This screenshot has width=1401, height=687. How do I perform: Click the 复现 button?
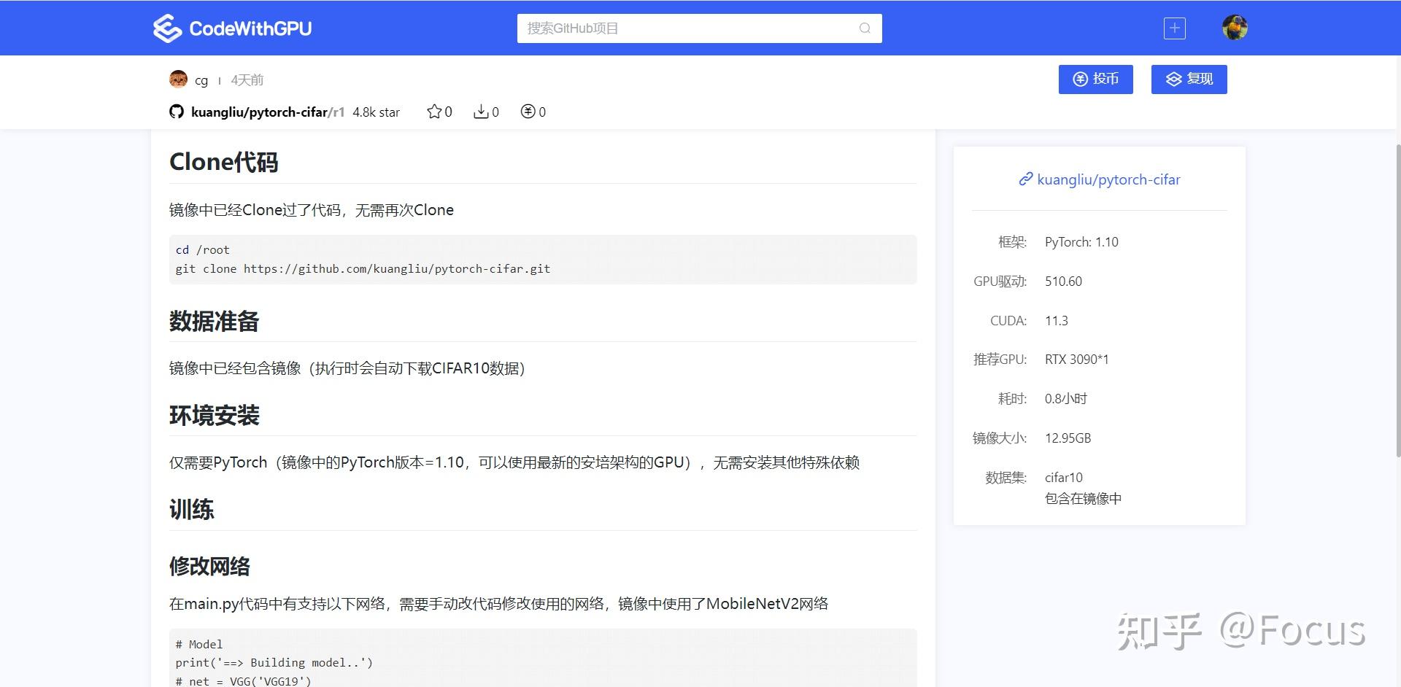point(1189,79)
